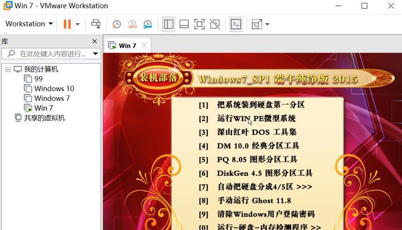Toggle the library sidebar view
This screenshot has width=402, height=230.
tap(168, 24)
